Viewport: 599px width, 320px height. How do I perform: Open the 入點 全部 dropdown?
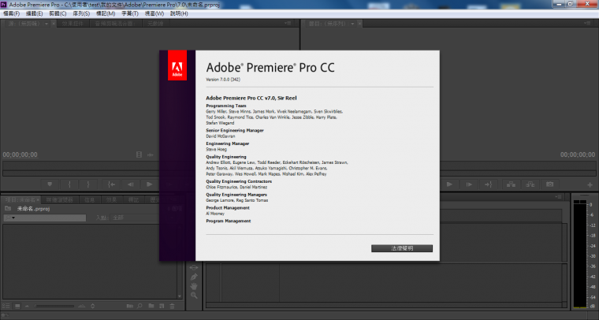135,218
